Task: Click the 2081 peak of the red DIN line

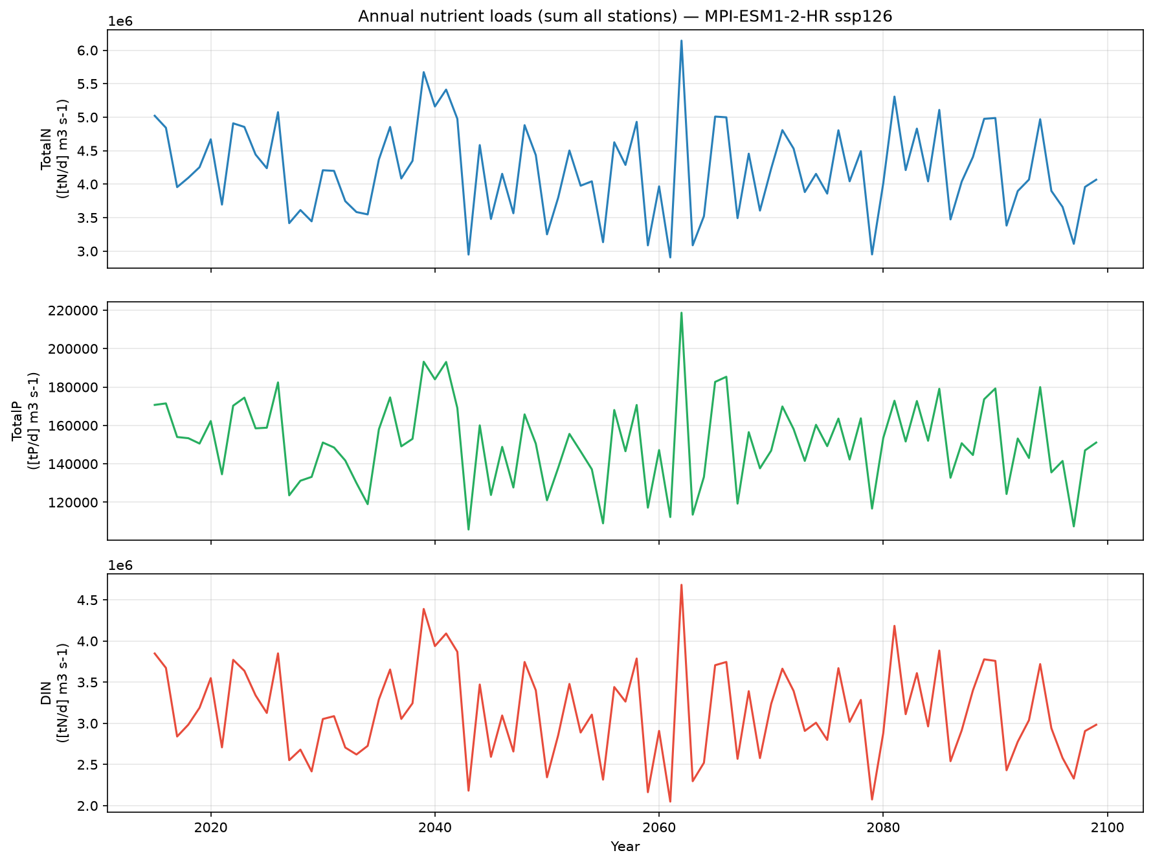Action: (x=894, y=626)
